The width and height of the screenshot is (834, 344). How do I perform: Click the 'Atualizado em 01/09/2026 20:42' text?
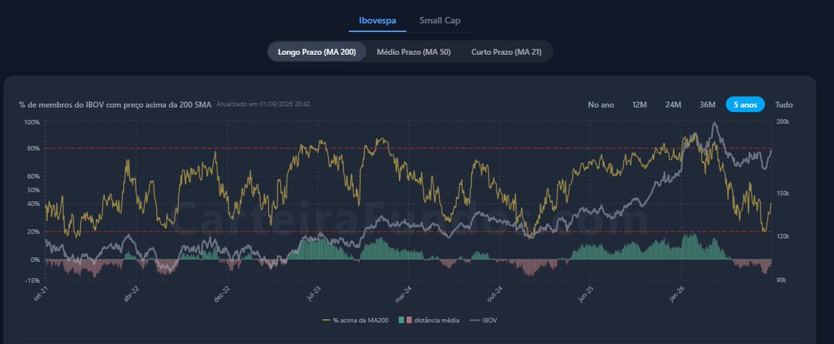263,104
